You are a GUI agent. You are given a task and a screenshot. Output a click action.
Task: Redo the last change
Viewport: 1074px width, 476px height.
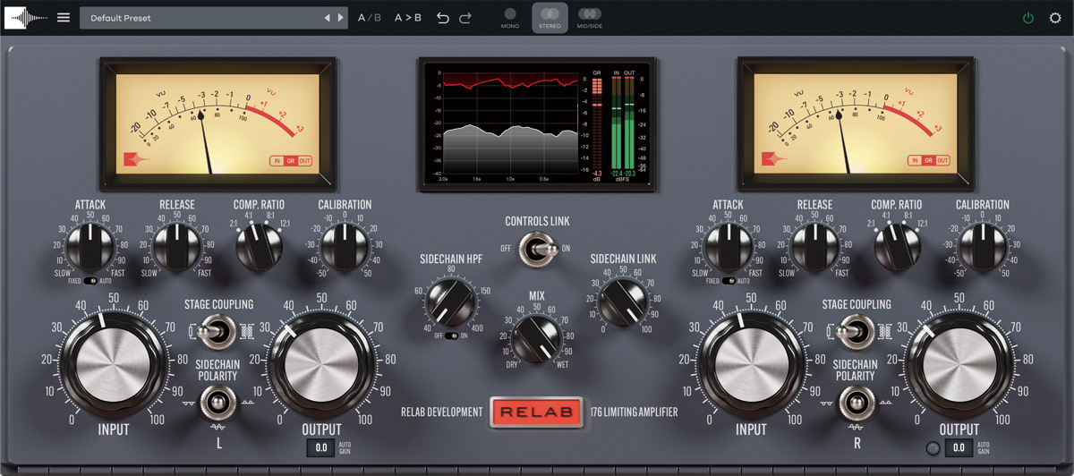tap(465, 18)
